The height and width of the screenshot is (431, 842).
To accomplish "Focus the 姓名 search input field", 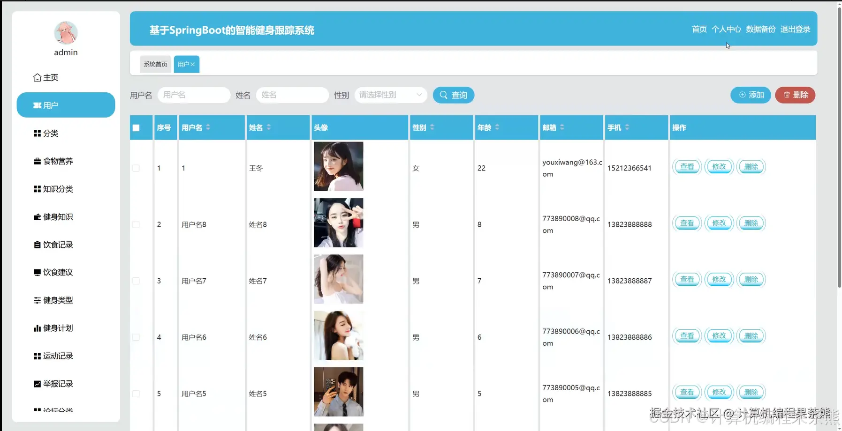I will point(292,95).
